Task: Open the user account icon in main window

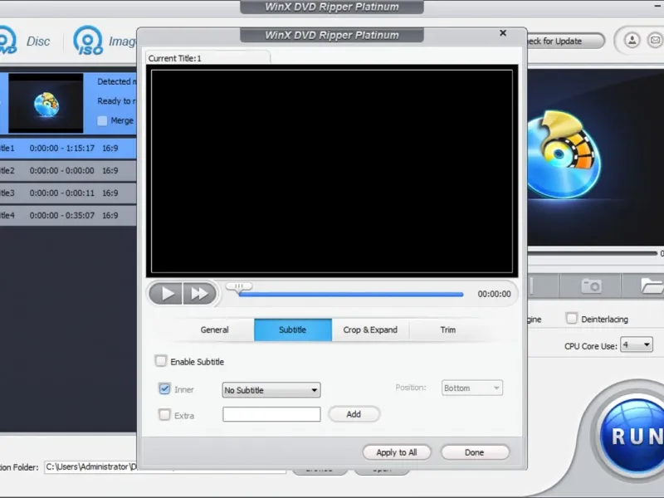Action: (632, 41)
